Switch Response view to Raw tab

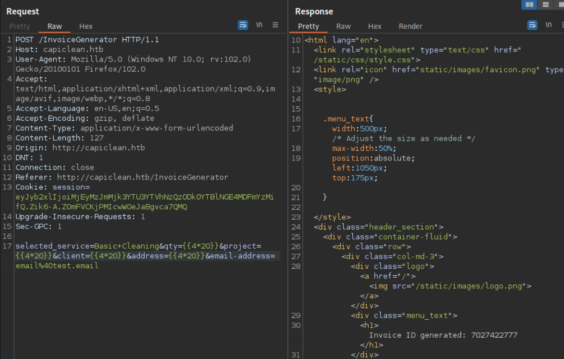[x=343, y=26]
